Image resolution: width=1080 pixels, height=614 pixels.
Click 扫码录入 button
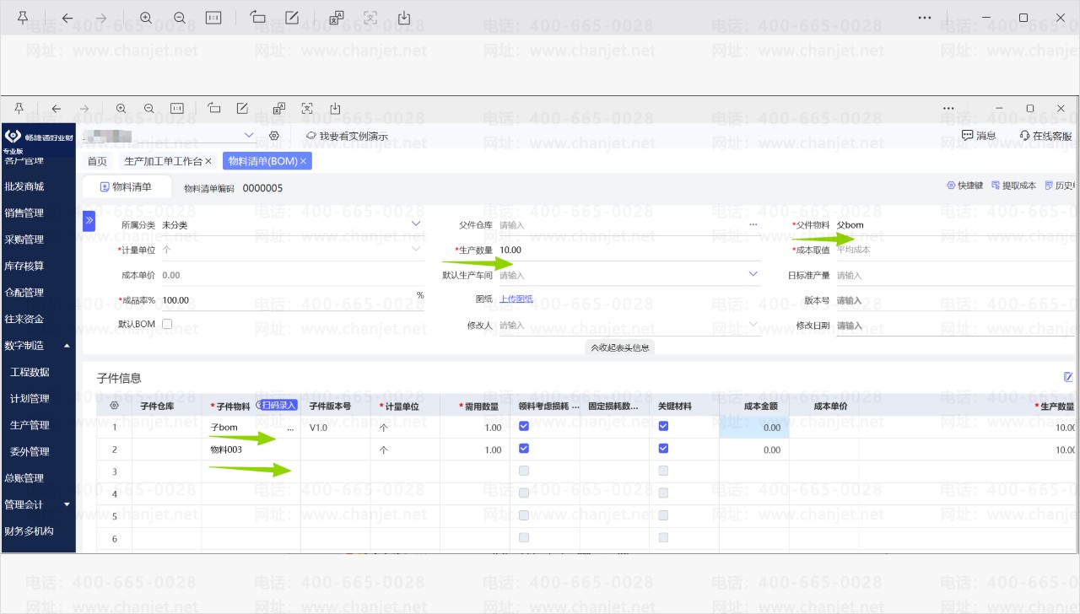(277, 405)
